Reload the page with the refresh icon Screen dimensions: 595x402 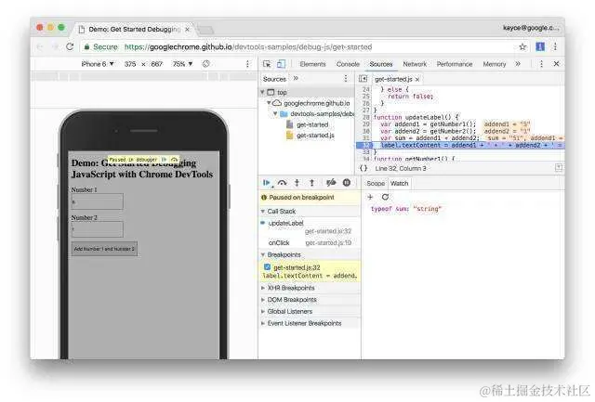pyautogui.click(x=70, y=46)
